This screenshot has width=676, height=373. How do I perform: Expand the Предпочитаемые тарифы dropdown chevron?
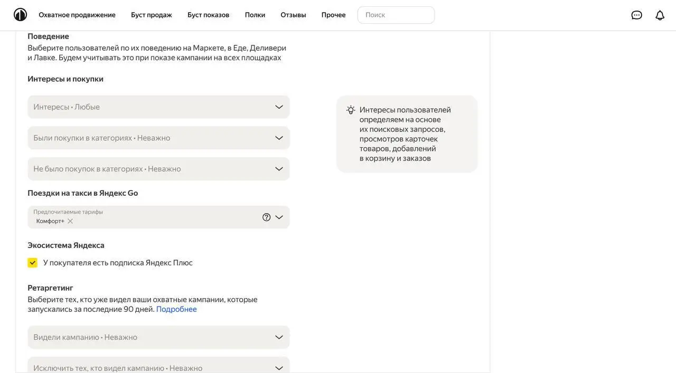point(279,217)
